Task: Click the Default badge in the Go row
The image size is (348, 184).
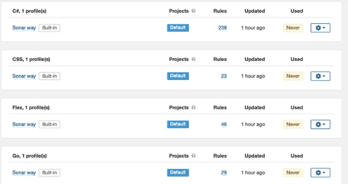Action: coord(178,172)
